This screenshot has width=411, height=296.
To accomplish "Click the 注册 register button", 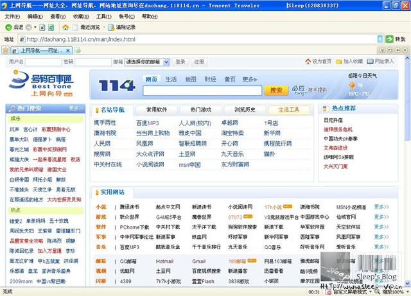I will click(199, 62).
